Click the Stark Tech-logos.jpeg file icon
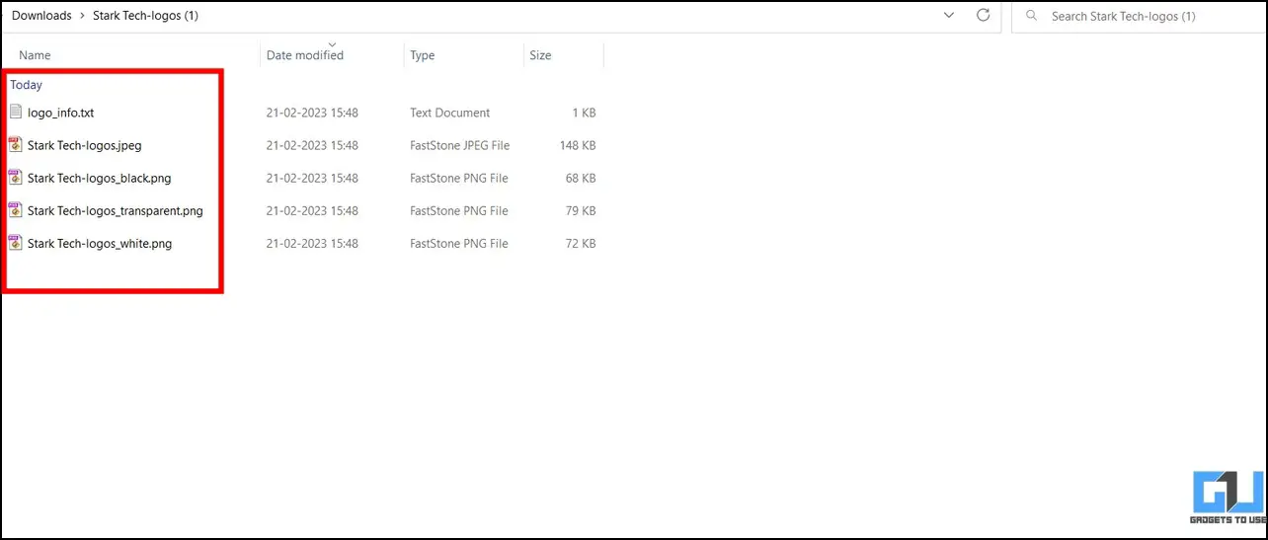The image size is (1268, 540). pos(15,145)
